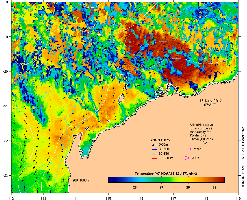Click the Argo float marker near 112.4E, 20.85S

coord(24,101)
